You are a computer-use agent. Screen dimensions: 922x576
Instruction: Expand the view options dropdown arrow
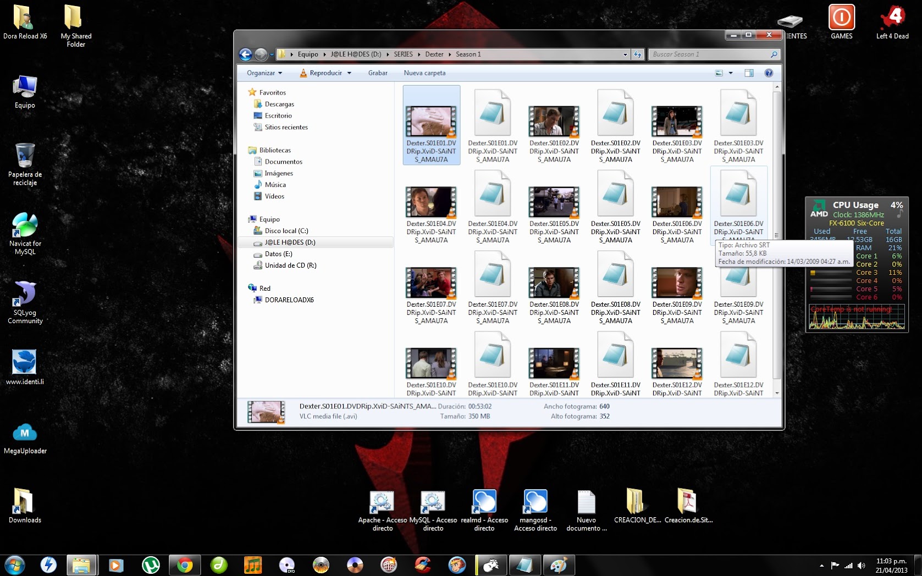click(x=731, y=73)
